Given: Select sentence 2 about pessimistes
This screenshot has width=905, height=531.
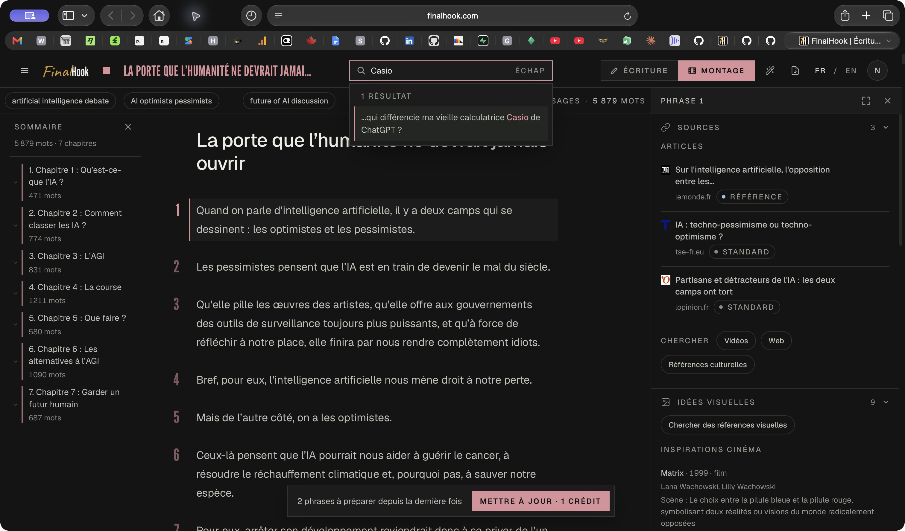Looking at the screenshot, I should pyautogui.click(x=373, y=267).
